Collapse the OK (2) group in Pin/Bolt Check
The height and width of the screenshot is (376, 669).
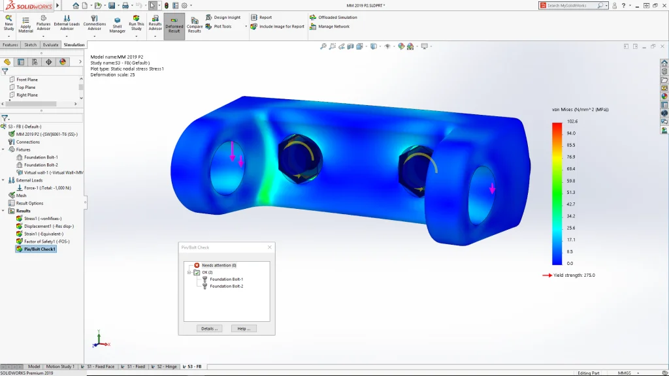tap(189, 272)
